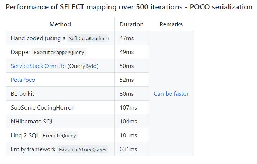Image resolution: width=257 pixels, height=164 pixels.
Task: Click the page heading about SELECT mapping
Action: (x=129, y=7)
